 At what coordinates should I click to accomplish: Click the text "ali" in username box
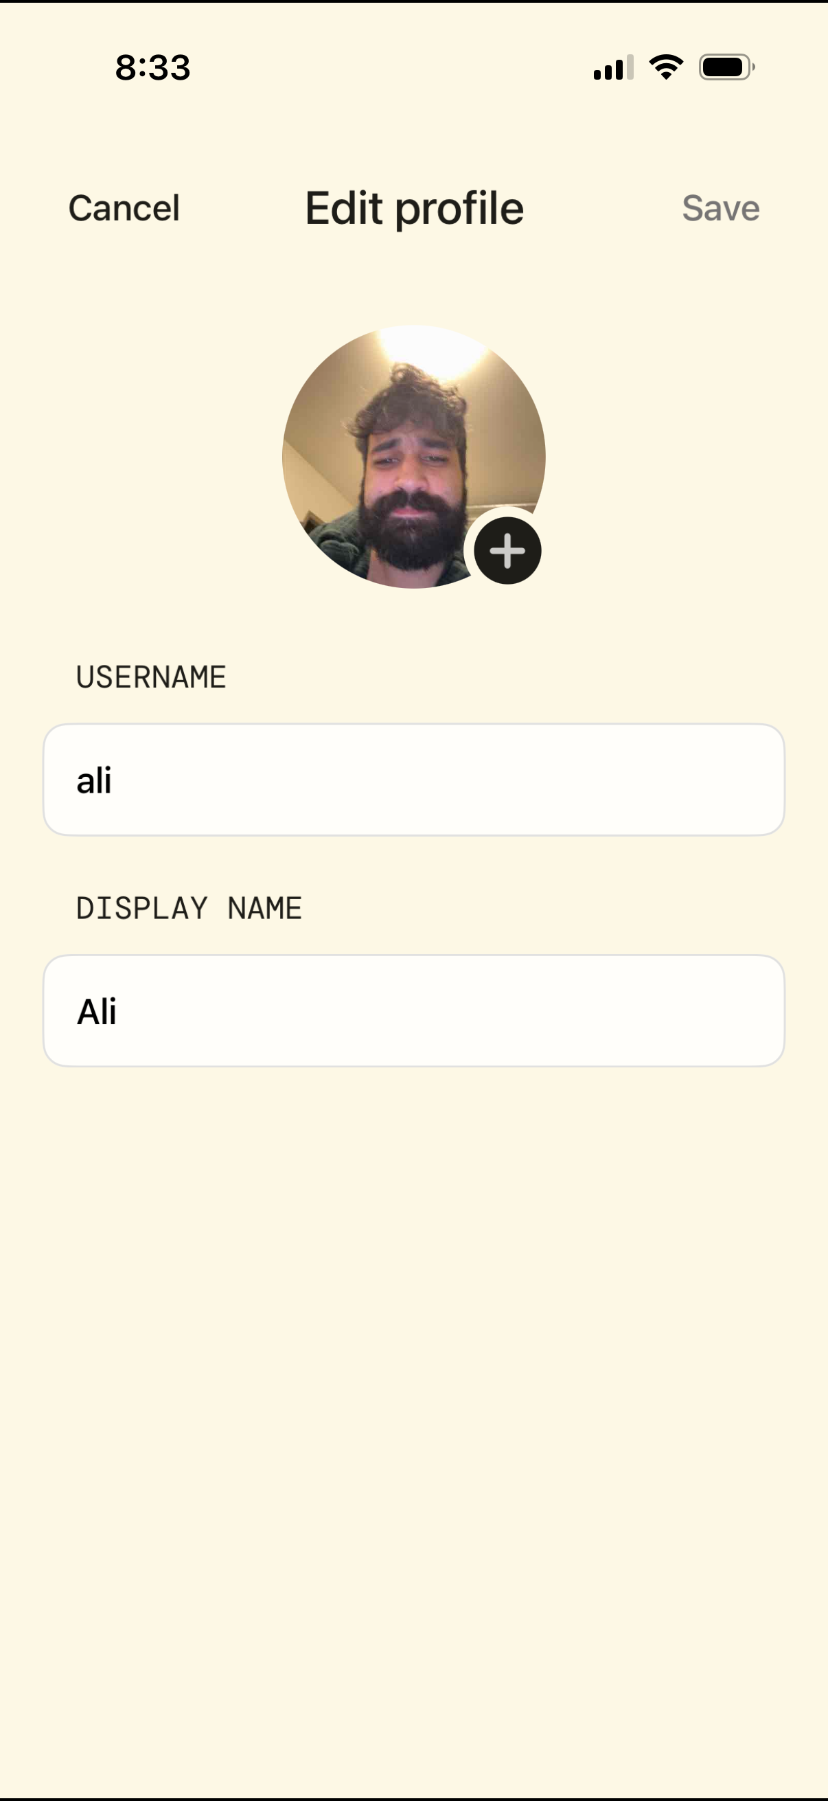click(x=94, y=780)
